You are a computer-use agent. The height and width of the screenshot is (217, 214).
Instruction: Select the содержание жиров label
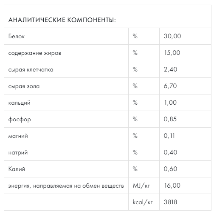coord(35,53)
